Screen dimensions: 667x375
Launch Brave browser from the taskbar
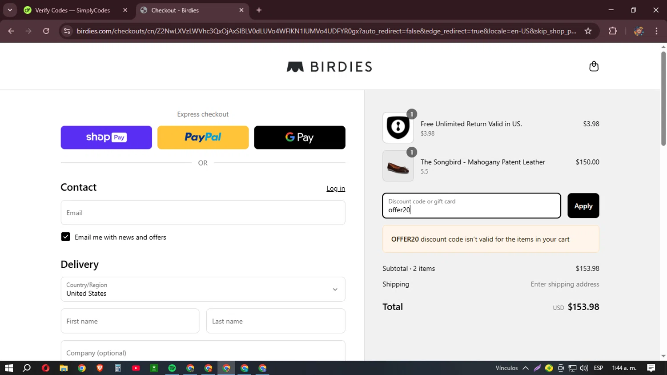tap(100, 368)
